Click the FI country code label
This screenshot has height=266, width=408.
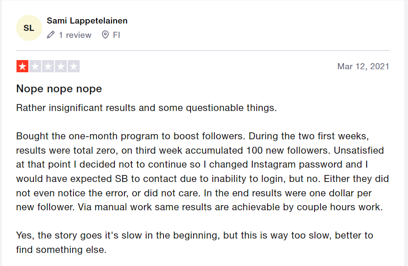click(116, 35)
